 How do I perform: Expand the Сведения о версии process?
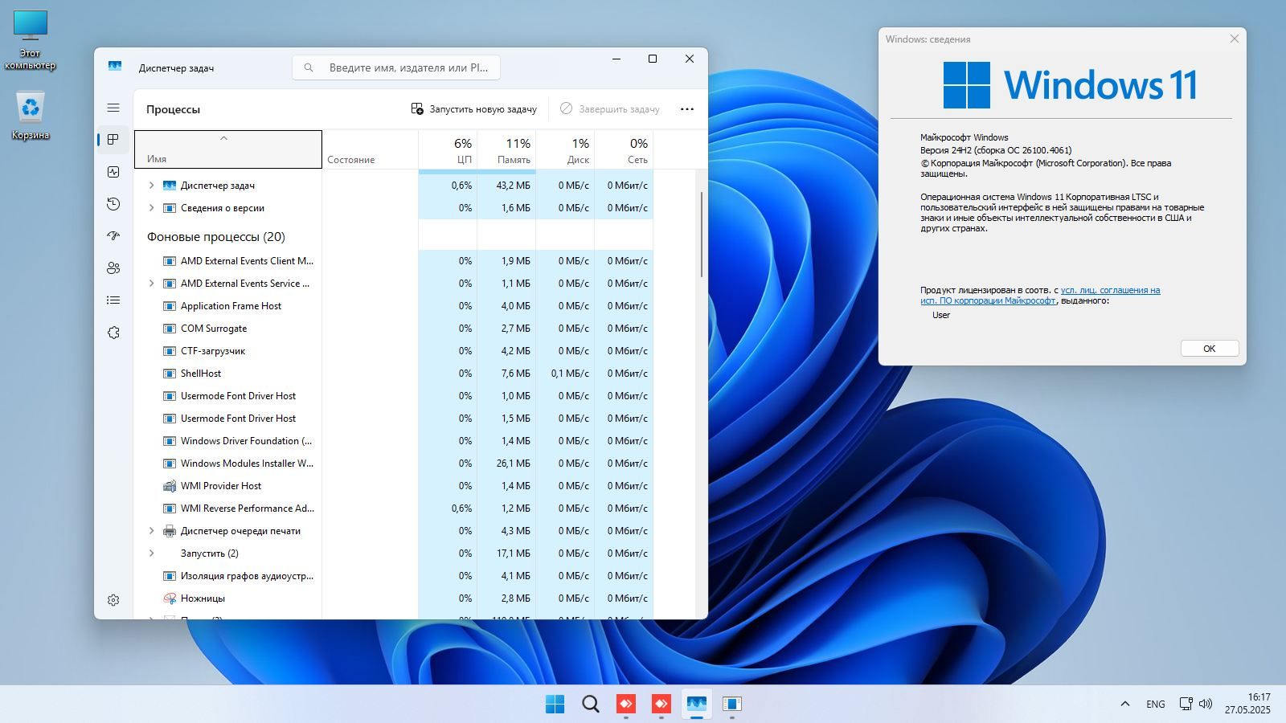(x=151, y=208)
